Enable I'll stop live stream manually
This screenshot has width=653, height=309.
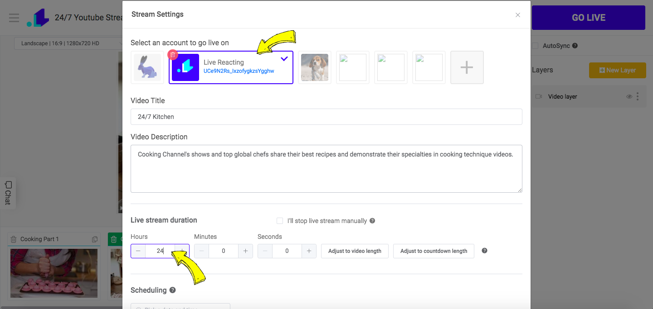coord(280,221)
